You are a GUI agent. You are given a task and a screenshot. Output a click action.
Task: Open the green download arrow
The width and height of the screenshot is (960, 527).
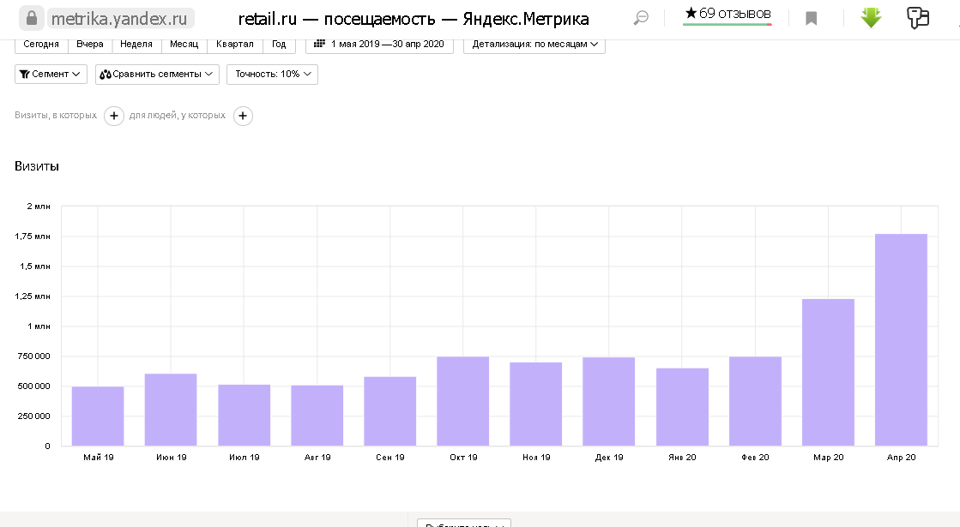(871, 18)
